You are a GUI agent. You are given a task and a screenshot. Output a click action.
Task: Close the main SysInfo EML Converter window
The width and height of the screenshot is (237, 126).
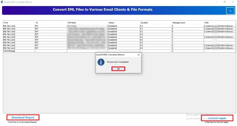pos(233,2)
